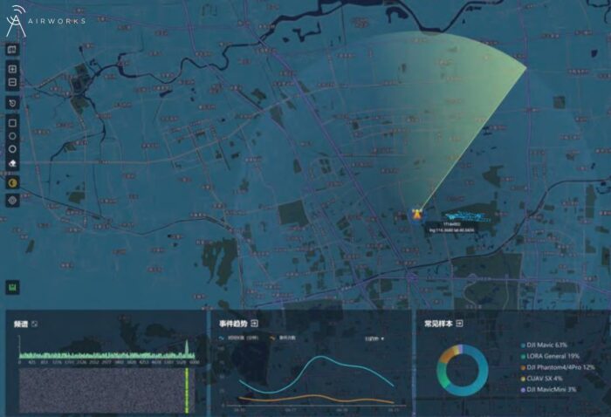
Task: Zoom in with the plus icon
Action: coord(12,70)
